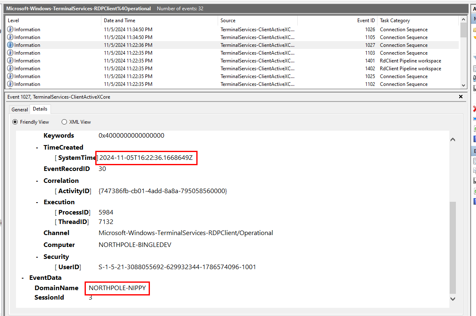The height and width of the screenshot is (316, 476).
Task: Sort events by Task Category column
Action: click(x=418, y=21)
